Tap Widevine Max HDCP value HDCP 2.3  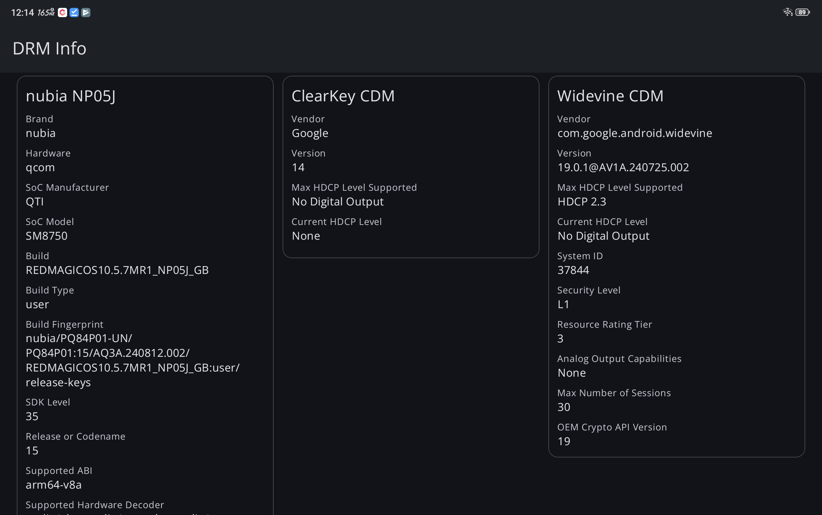582,202
